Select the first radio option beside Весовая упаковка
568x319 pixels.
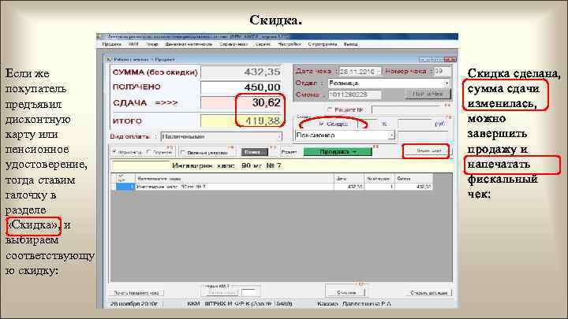point(114,152)
